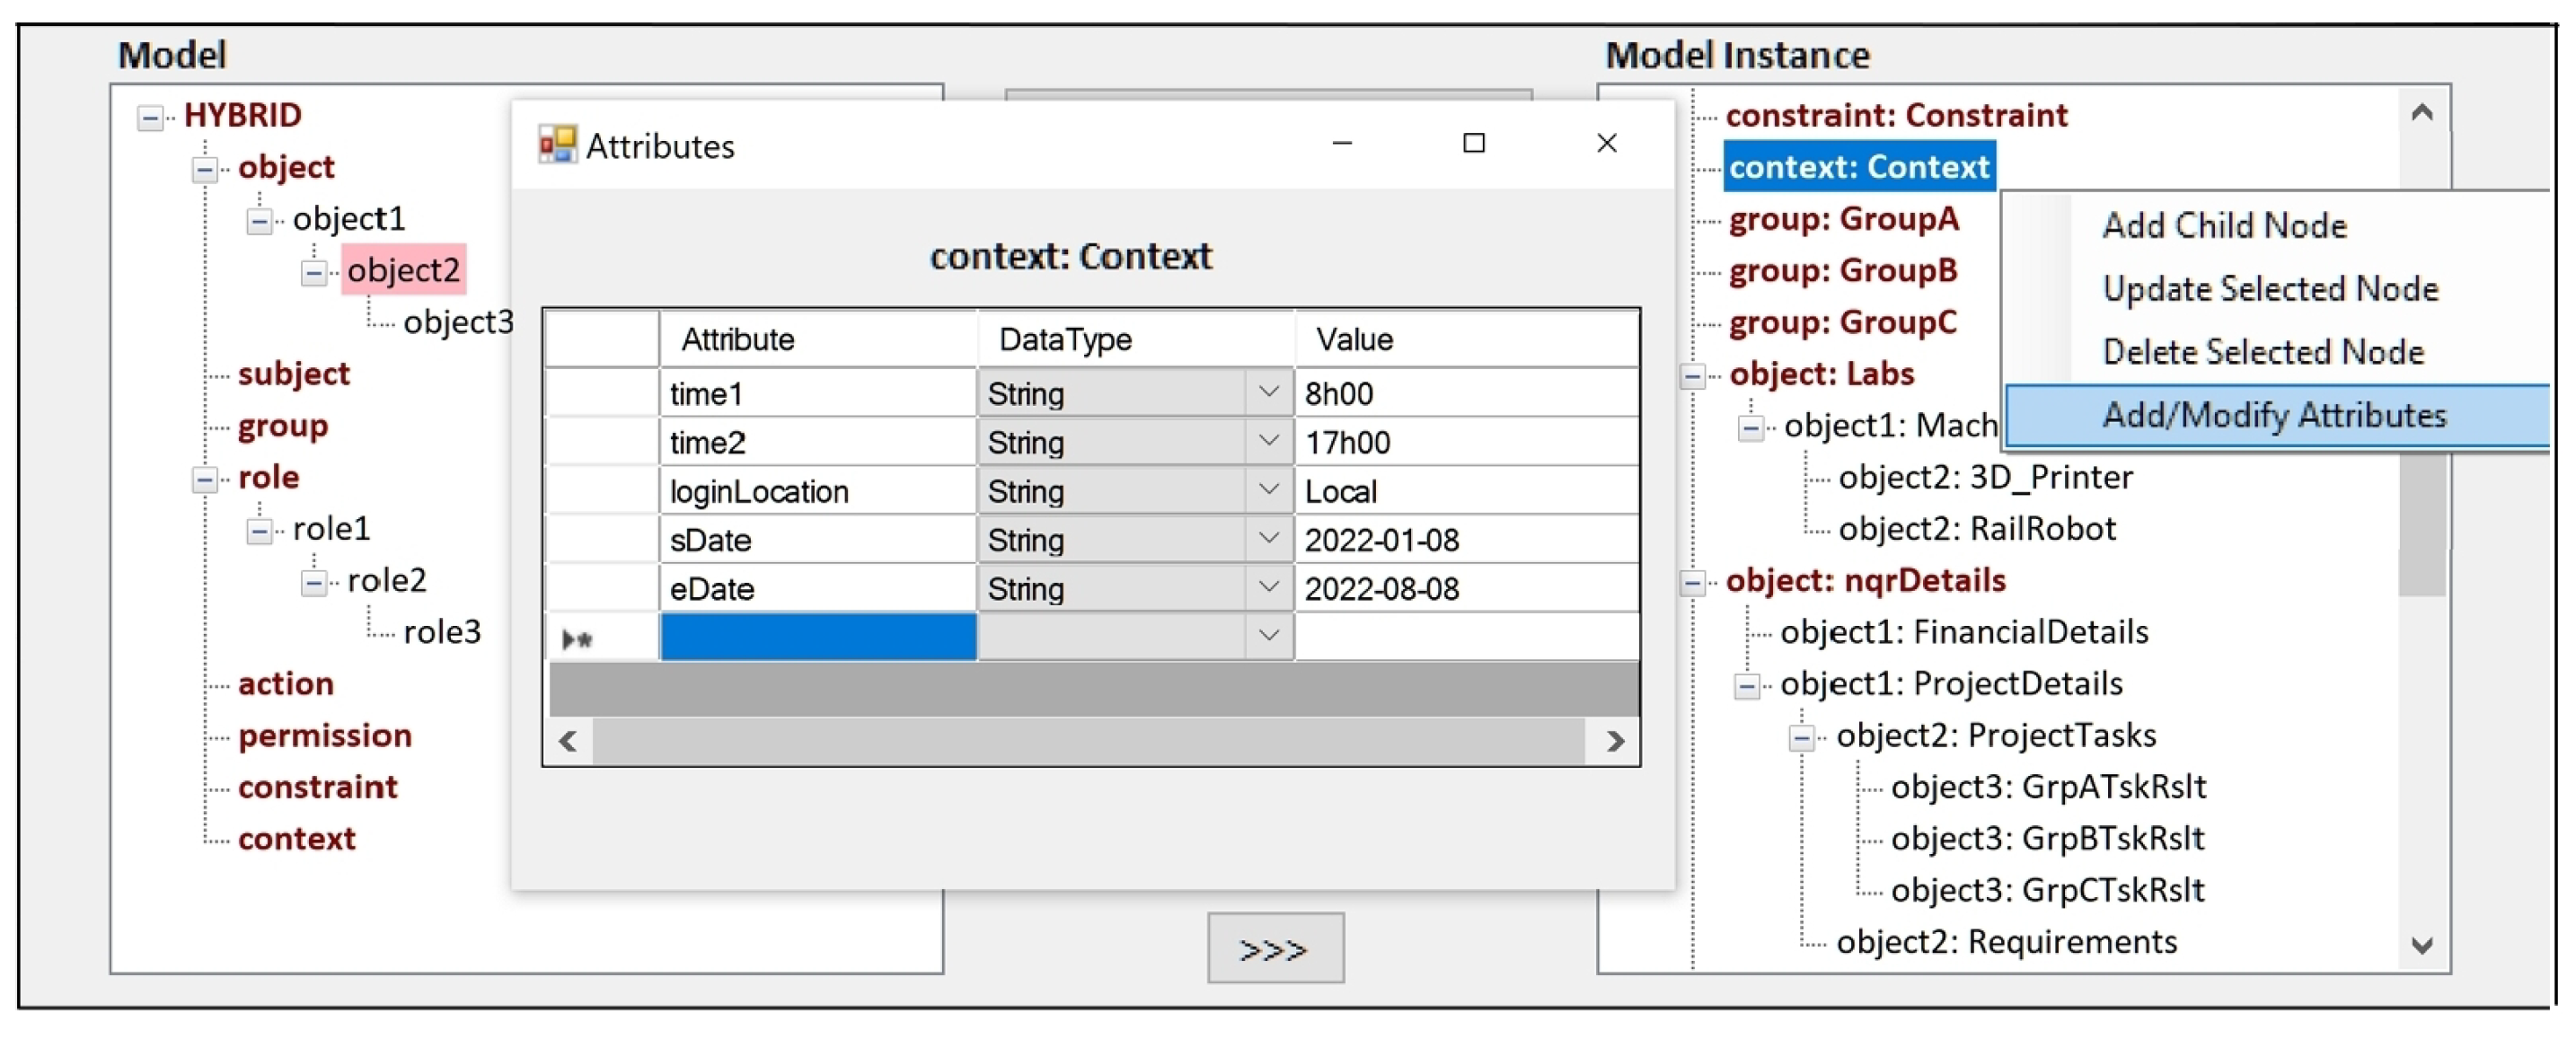Image resolution: width=2576 pixels, height=1039 pixels.
Task: Click Delete Selected Node menu option
Action: tap(2262, 352)
